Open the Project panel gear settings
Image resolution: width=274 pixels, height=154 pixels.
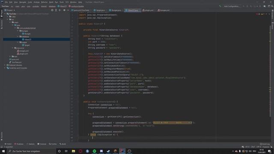64,10
